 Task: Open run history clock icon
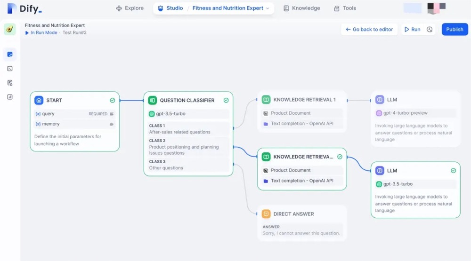430,30
